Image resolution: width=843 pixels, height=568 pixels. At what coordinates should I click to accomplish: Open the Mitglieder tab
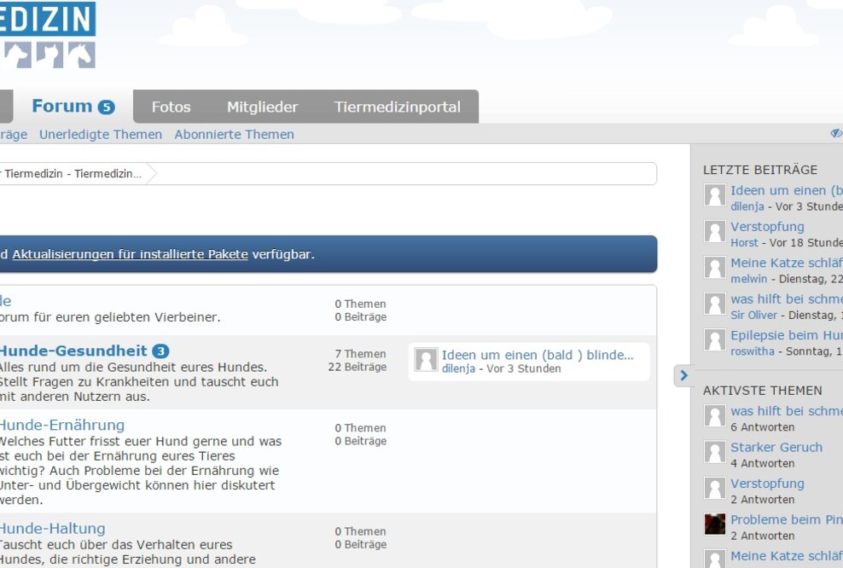[262, 107]
